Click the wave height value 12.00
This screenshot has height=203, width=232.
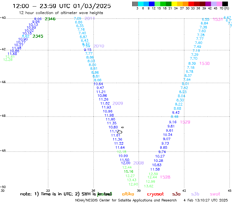coord(126,163)
